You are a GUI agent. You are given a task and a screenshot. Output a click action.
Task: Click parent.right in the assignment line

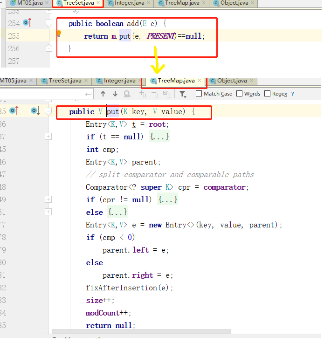click(x=128, y=275)
